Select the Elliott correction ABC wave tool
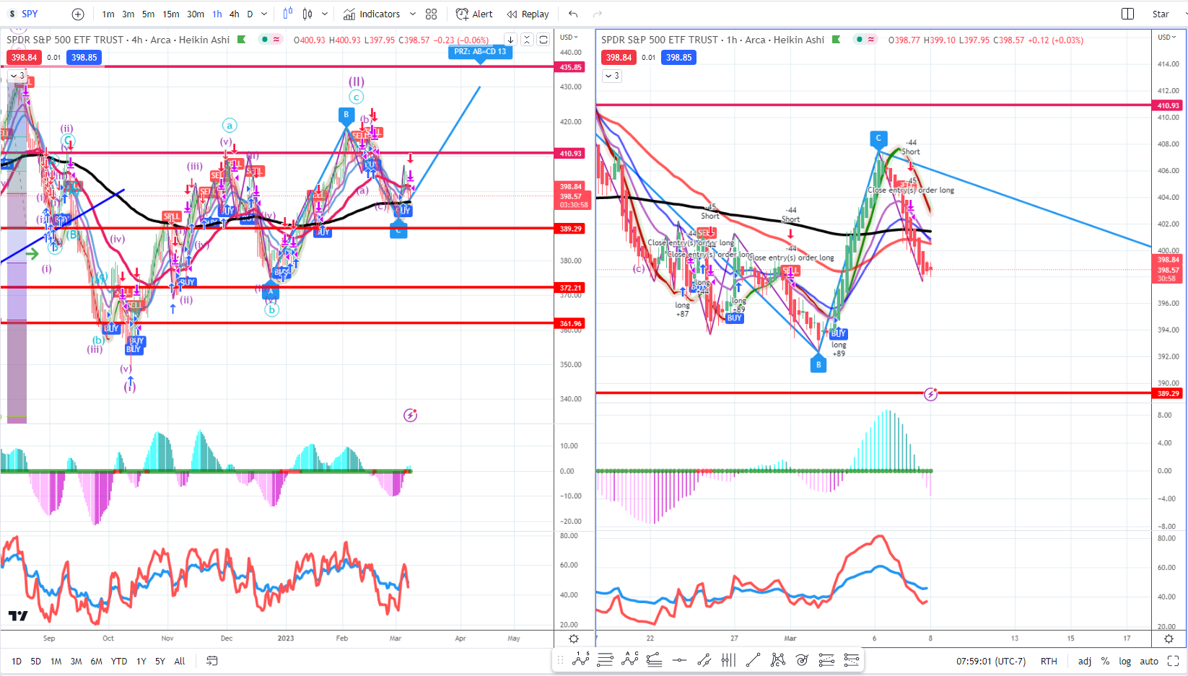Screen dimensions: 1188x676 [630, 659]
